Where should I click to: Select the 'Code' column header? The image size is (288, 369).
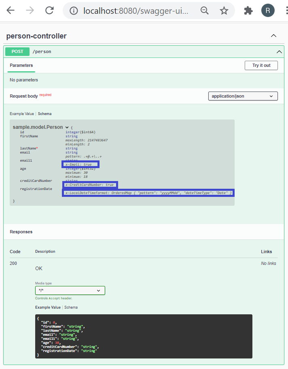[15, 252]
